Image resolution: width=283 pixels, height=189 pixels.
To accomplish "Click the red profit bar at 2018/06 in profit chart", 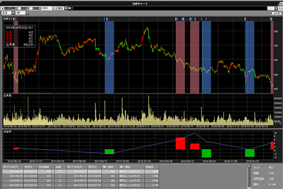I will [x=180, y=143].
